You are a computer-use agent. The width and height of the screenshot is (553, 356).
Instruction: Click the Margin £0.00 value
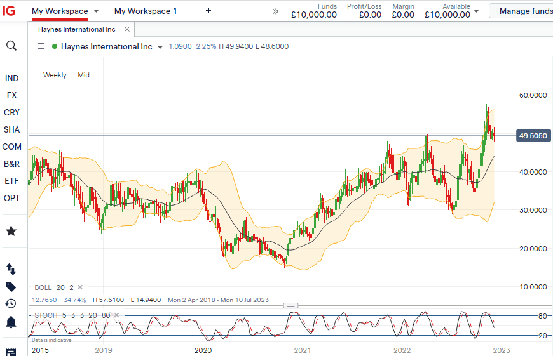point(403,15)
